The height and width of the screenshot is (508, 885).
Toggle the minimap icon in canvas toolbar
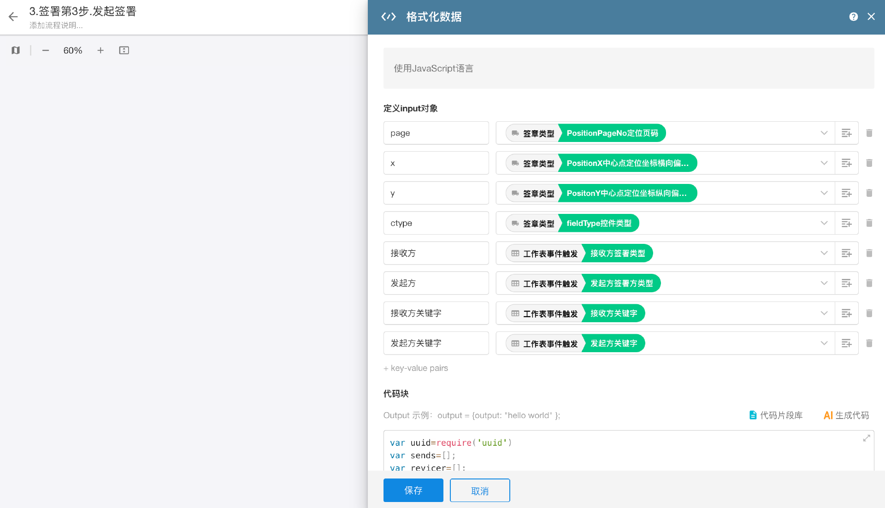pyautogui.click(x=16, y=50)
